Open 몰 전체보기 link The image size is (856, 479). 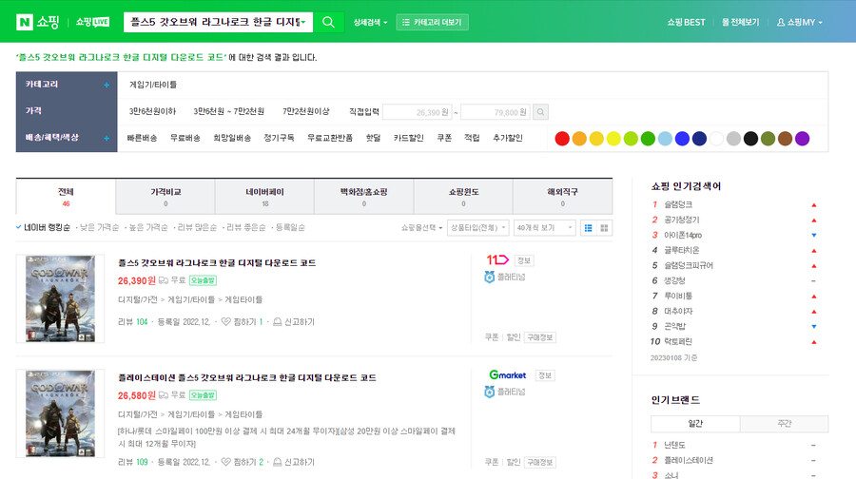[x=740, y=23]
